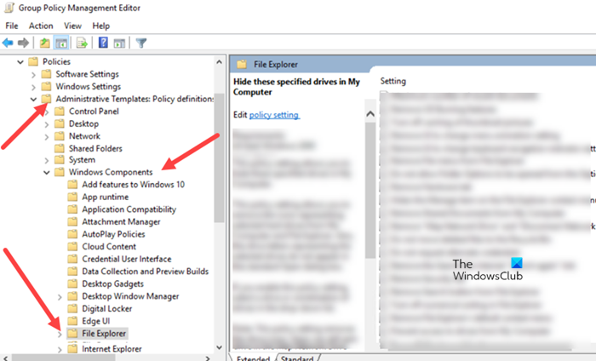Click tree pane horizontal scroll left arrow
The height and width of the screenshot is (361, 596).
[5, 358]
